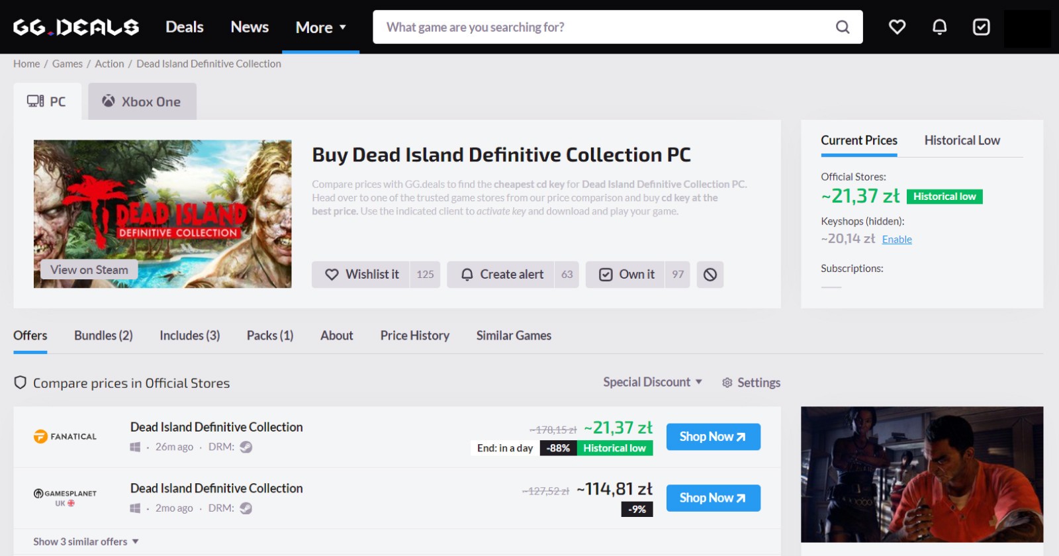The image size is (1059, 556).
Task: Click the End: in a day label
Action: coord(505,448)
